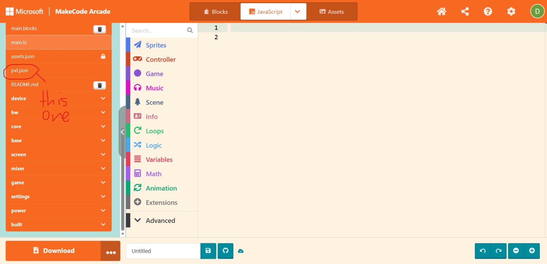547x264 pixels.
Task: Delete the main.blocks file
Action: pyautogui.click(x=100, y=29)
